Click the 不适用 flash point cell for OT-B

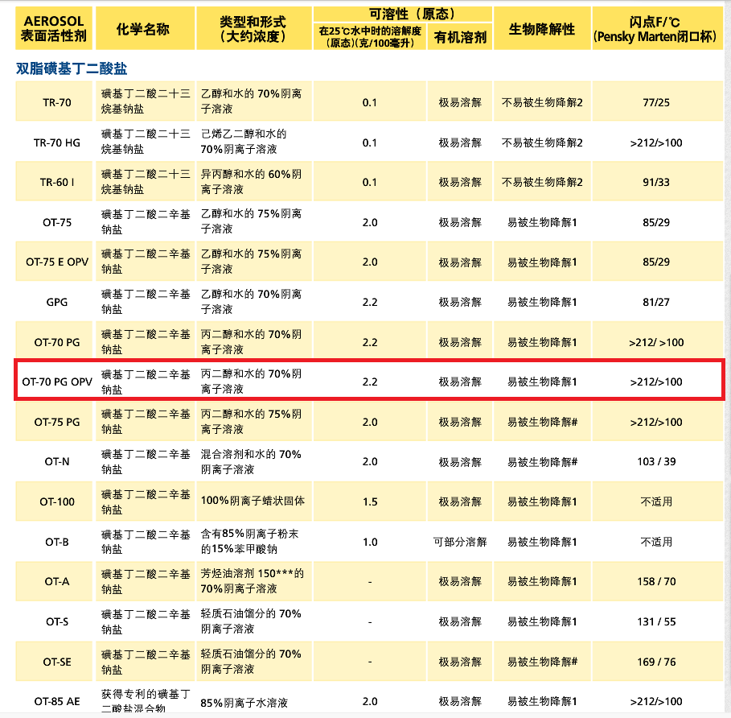coord(655,542)
